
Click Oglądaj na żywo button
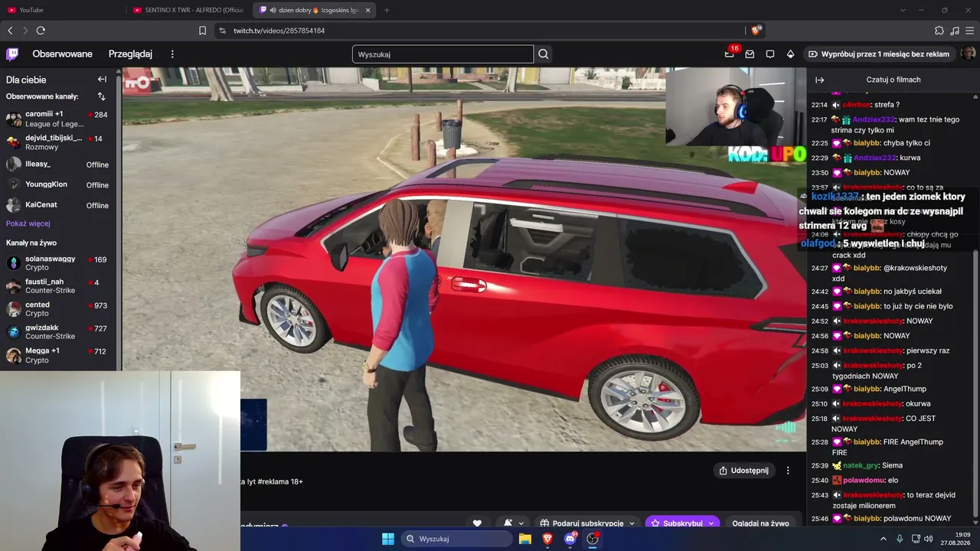pos(760,523)
